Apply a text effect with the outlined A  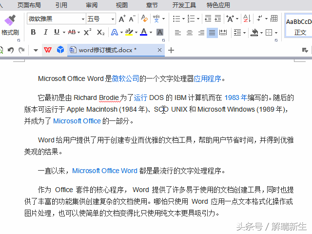(115, 32)
